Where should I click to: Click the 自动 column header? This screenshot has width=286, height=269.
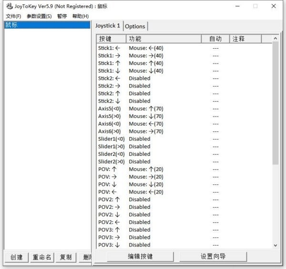[x=215, y=39]
